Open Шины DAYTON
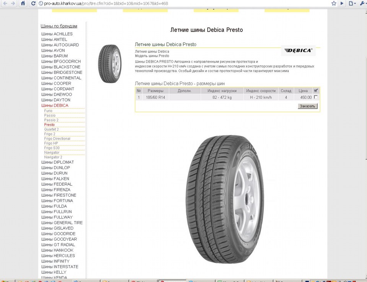Image resolution: width=367 pixels, height=282 pixels. point(56,100)
